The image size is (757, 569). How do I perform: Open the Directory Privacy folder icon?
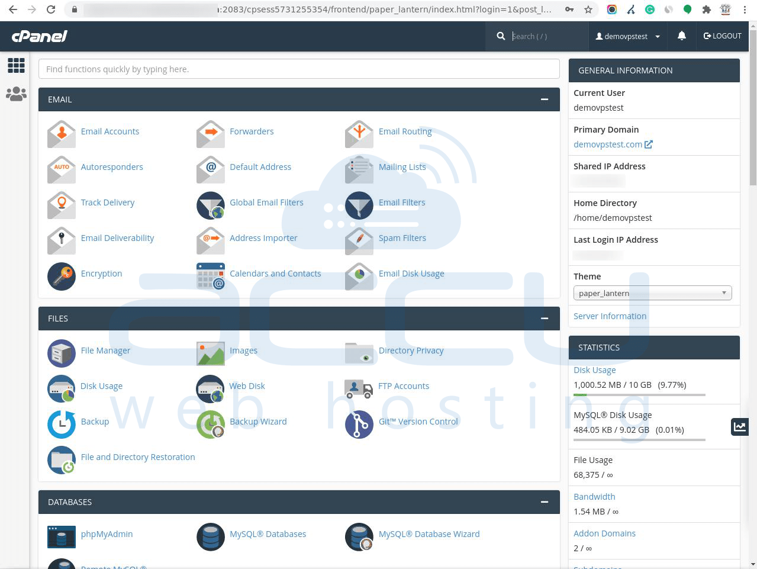tap(359, 353)
